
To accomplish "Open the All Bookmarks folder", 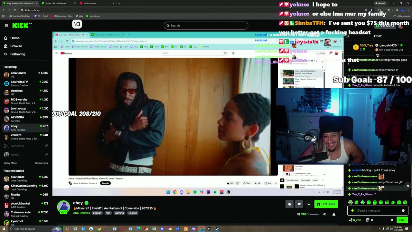I will pyautogui.click(x=402, y=16).
